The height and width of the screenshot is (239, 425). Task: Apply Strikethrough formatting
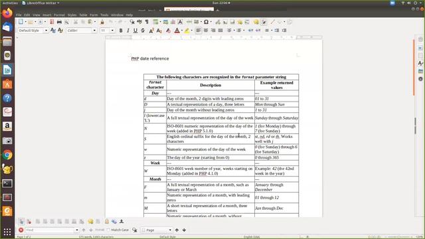[143, 31]
